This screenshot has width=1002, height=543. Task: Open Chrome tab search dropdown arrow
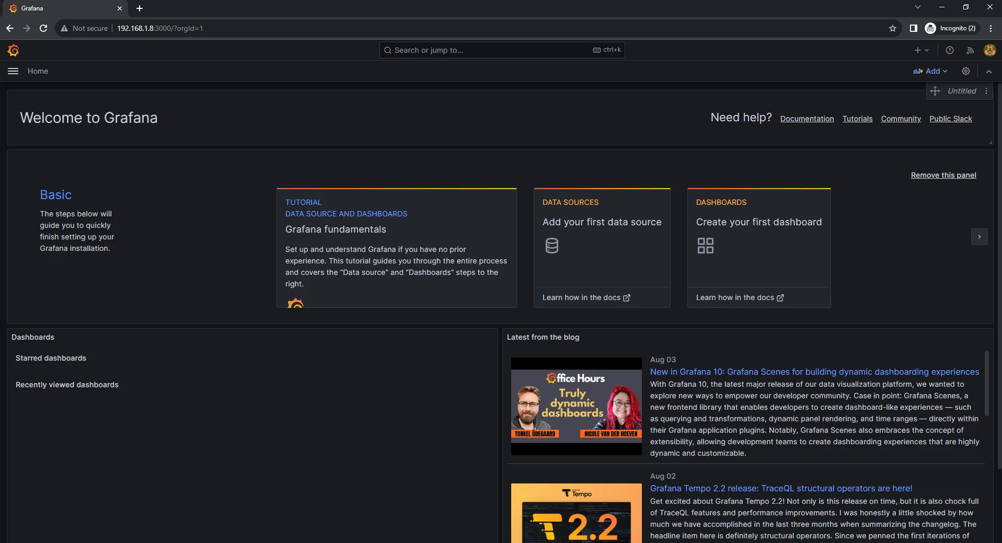[x=917, y=7]
